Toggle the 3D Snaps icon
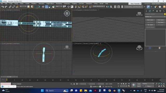 (76, 7)
